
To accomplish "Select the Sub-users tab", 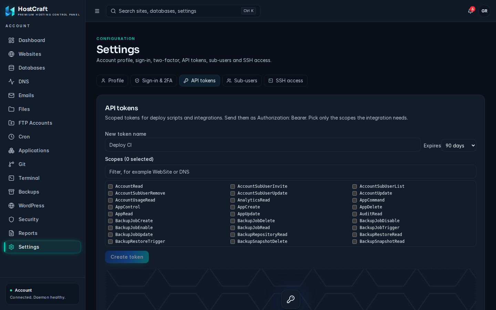I will point(242,81).
